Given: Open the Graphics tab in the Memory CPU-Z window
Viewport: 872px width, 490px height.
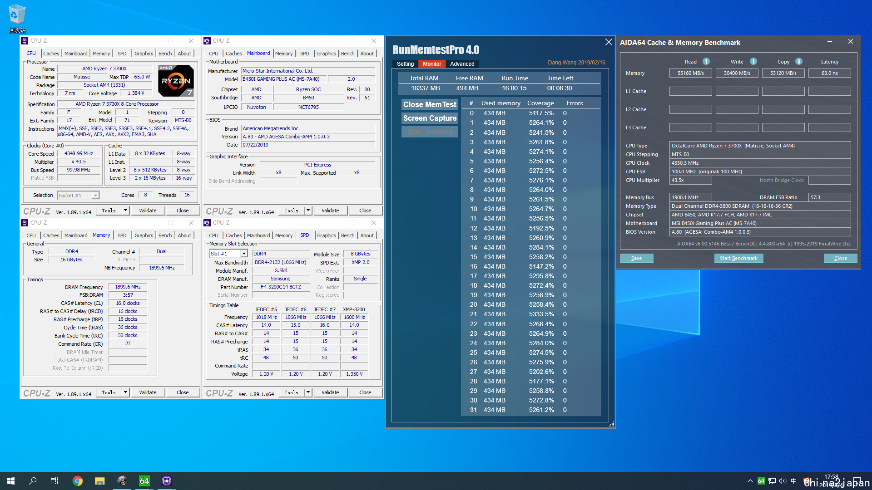Looking at the screenshot, I should pos(144,235).
